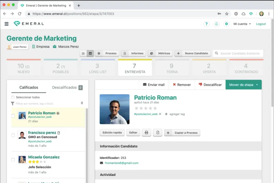The width and height of the screenshot is (274, 183).
Task: Open the hamburger menu
Action: 7,24
